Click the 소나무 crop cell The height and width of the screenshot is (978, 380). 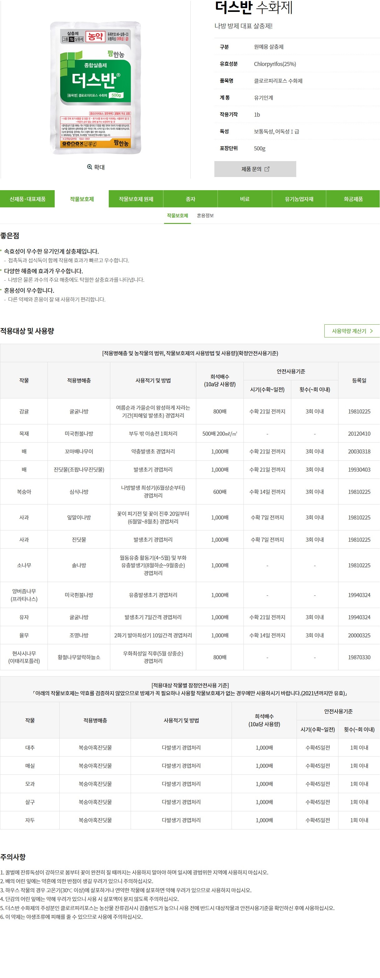[x=24, y=565]
